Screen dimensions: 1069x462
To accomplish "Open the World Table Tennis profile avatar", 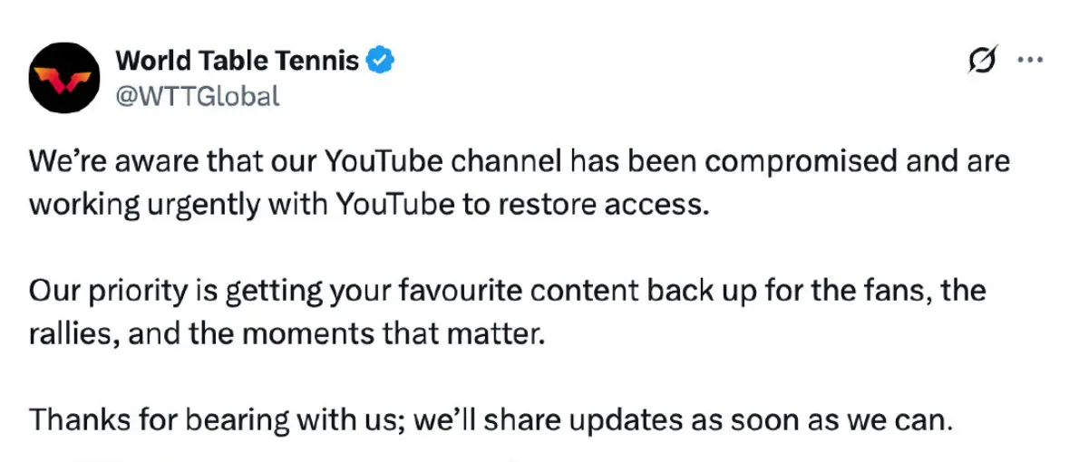I will click(x=64, y=78).
